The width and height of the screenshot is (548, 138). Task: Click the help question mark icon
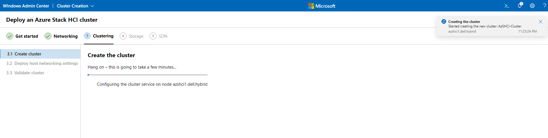tap(544, 6)
